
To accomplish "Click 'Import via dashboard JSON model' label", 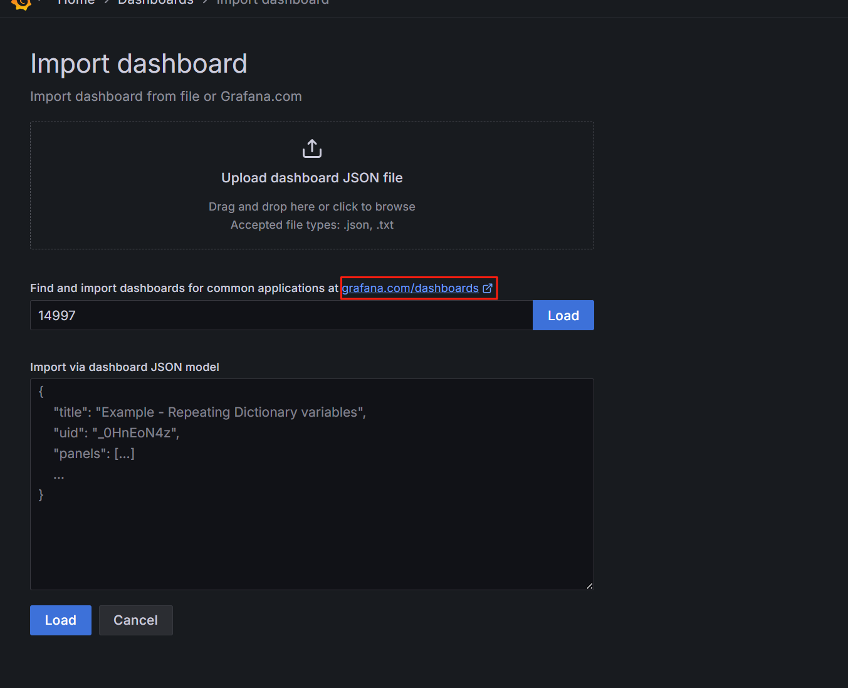I will tap(125, 367).
